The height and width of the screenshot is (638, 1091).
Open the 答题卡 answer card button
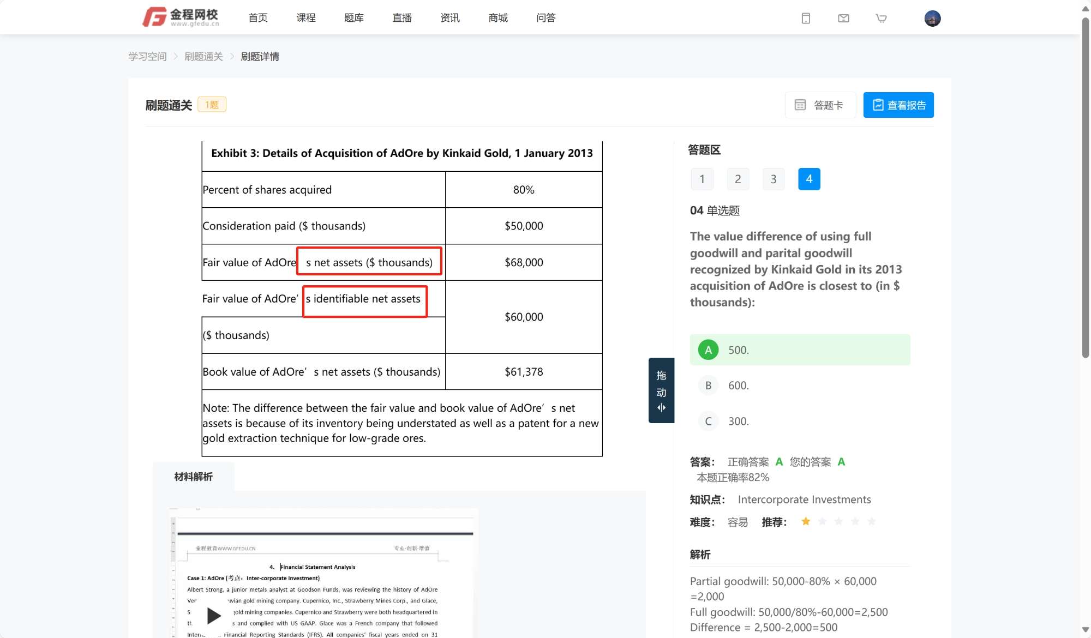click(x=820, y=105)
